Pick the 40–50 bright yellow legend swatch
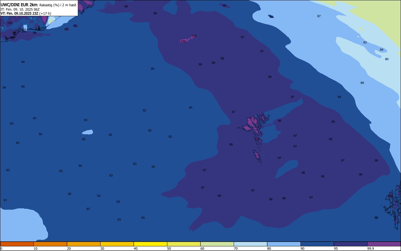Viewport: 401px width, 251px height. (x=150, y=244)
